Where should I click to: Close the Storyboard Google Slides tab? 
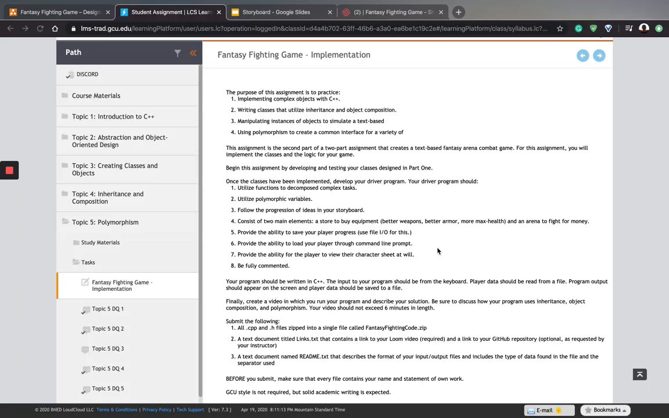[x=330, y=12]
